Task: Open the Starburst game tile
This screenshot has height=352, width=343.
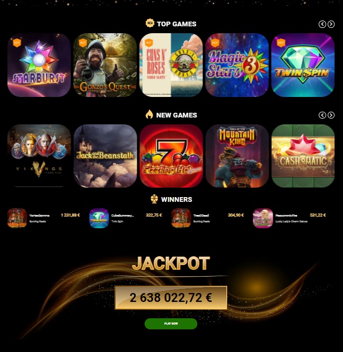Action: coord(39,65)
